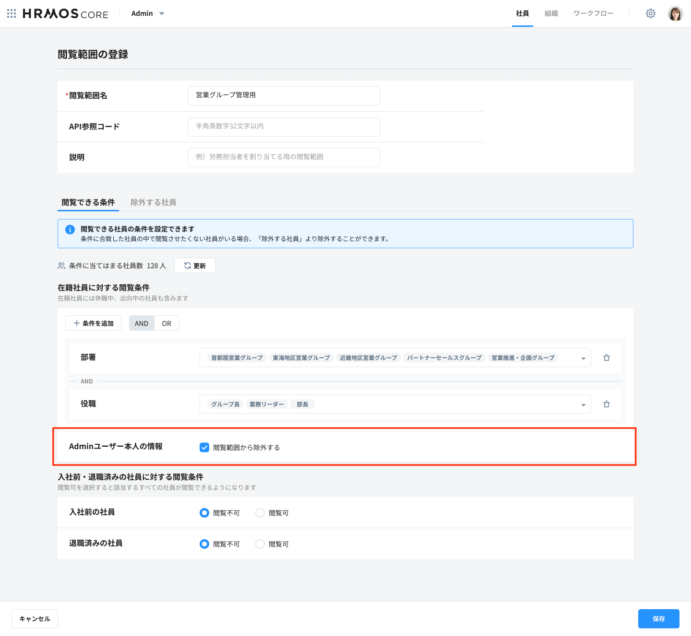
Task: Switch to the 除外する社員 tab
Action: point(153,202)
